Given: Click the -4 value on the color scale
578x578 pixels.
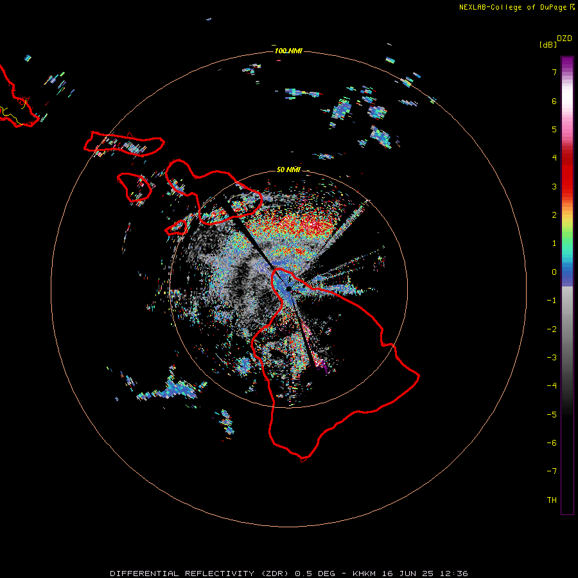Looking at the screenshot, I should coord(552,386).
